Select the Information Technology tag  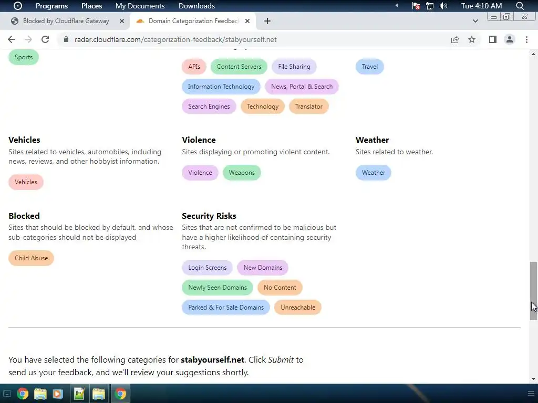tap(221, 87)
